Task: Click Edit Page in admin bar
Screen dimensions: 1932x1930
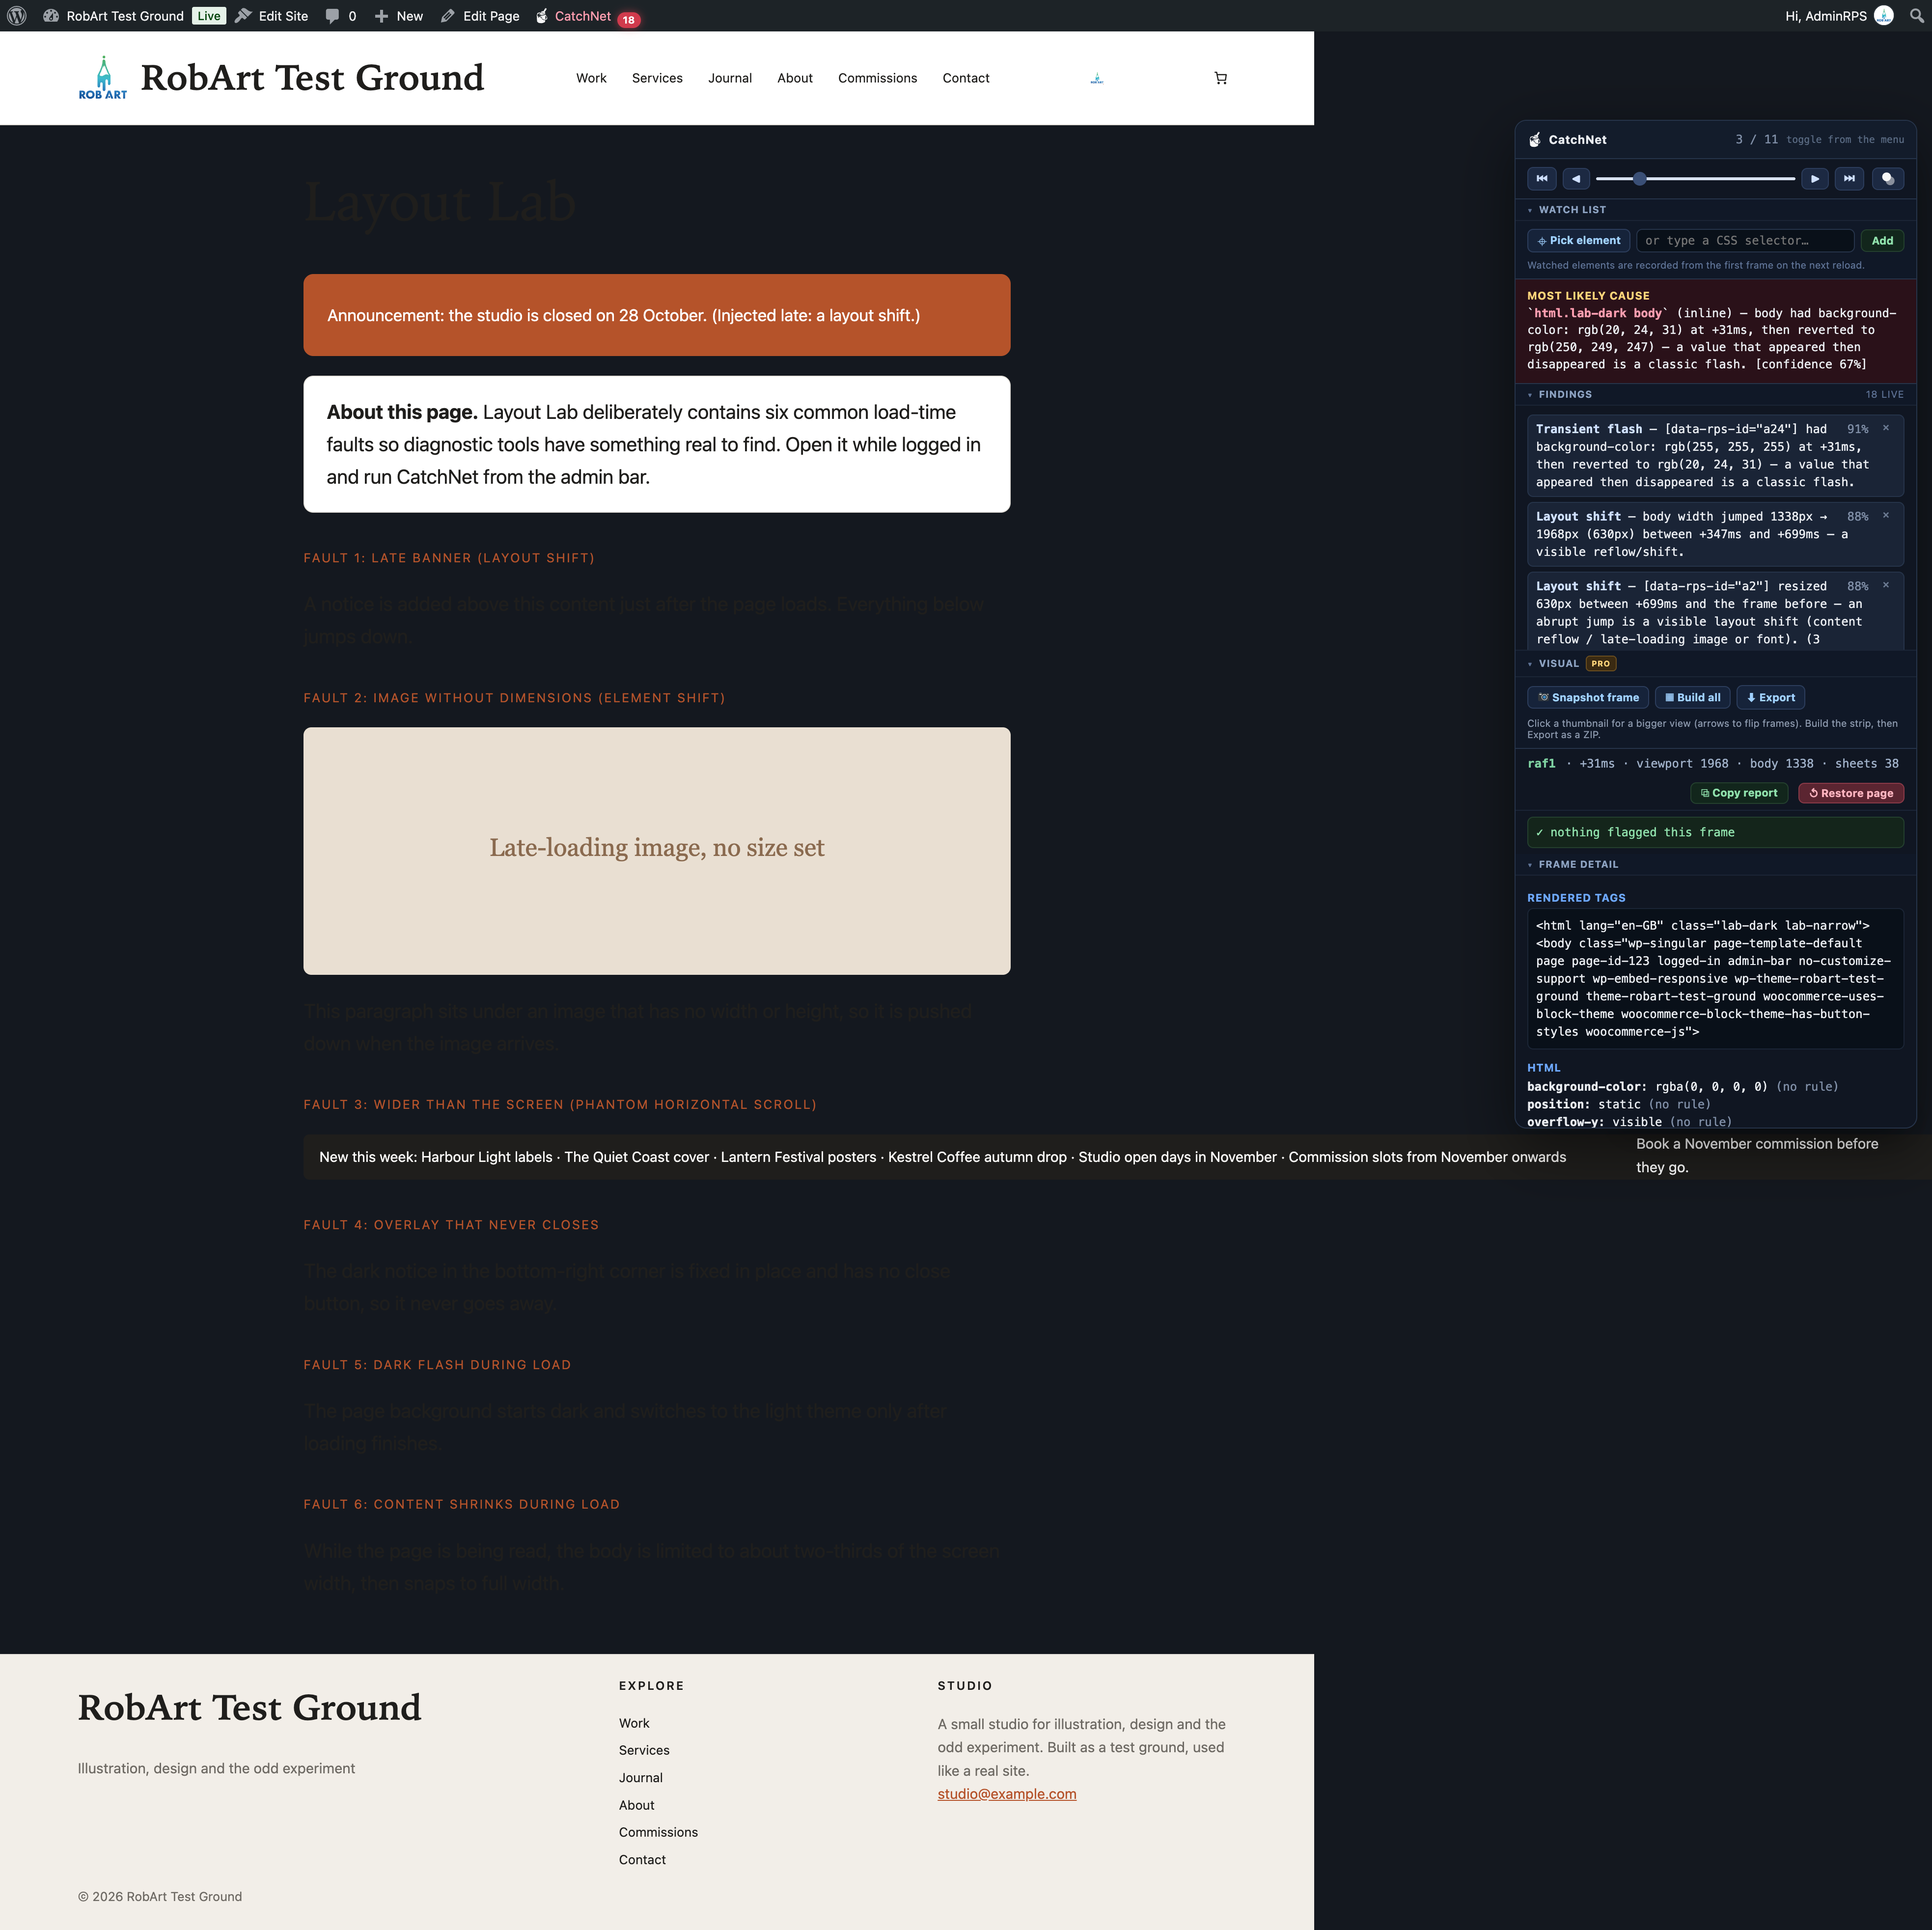Action: (x=480, y=16)
